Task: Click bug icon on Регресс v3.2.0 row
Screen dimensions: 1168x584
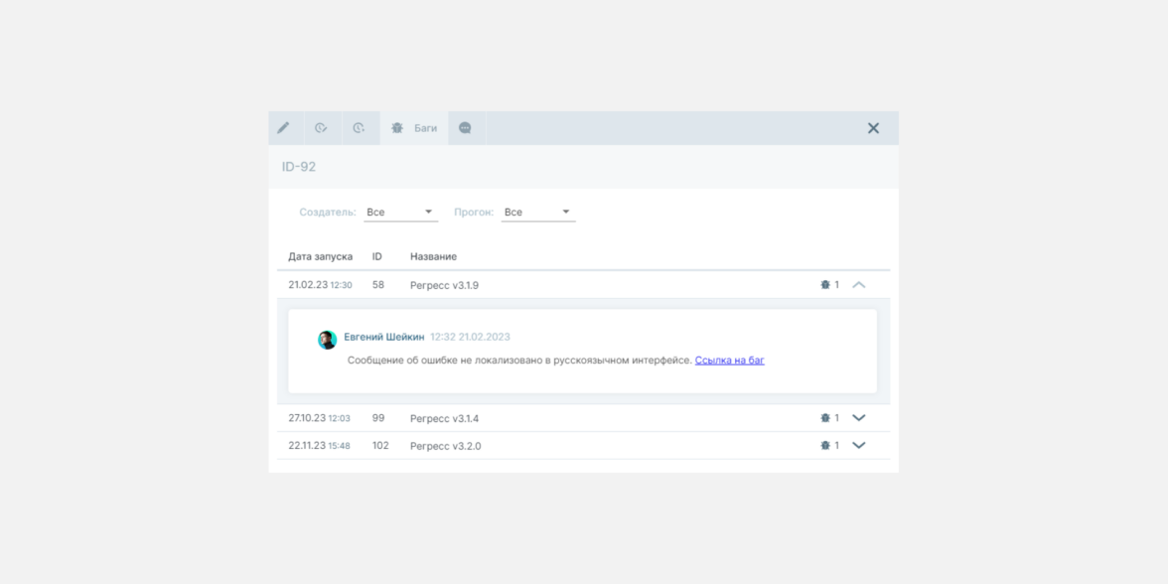Action: click(x=825, y=446)
